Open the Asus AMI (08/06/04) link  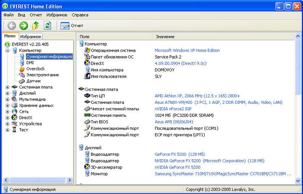(x=174, y=122)
